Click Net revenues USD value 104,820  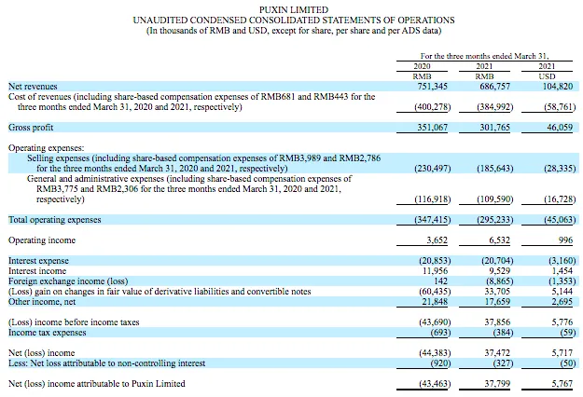(x=557, y=87)
